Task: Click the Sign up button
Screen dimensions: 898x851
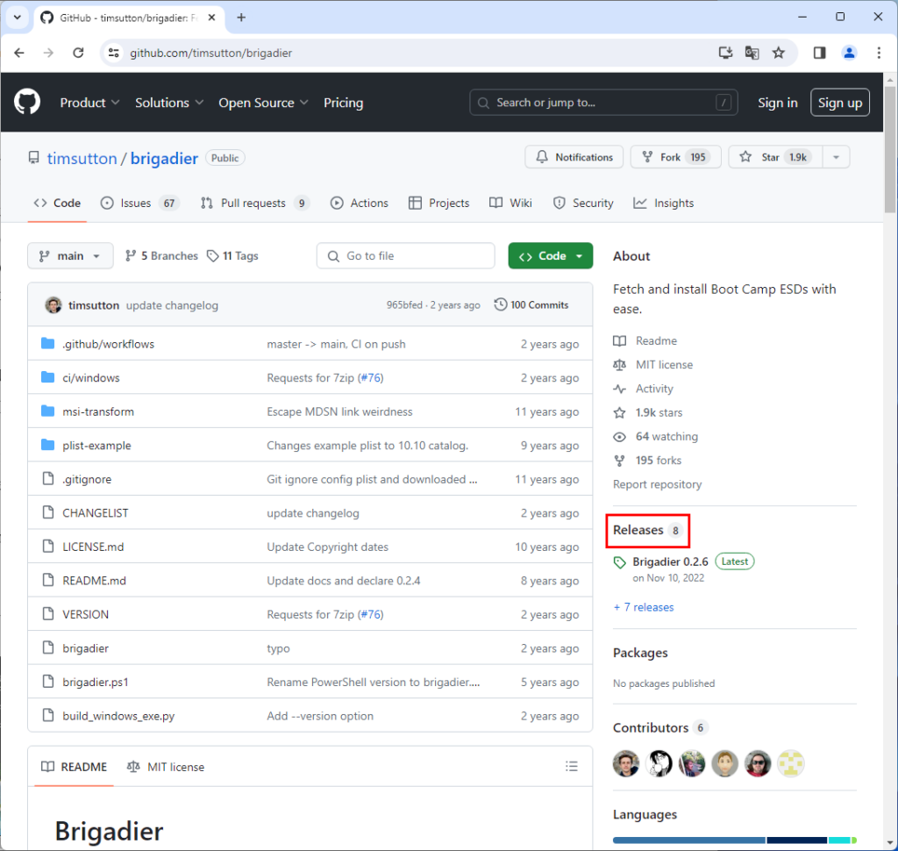Action: pos(839,103)
